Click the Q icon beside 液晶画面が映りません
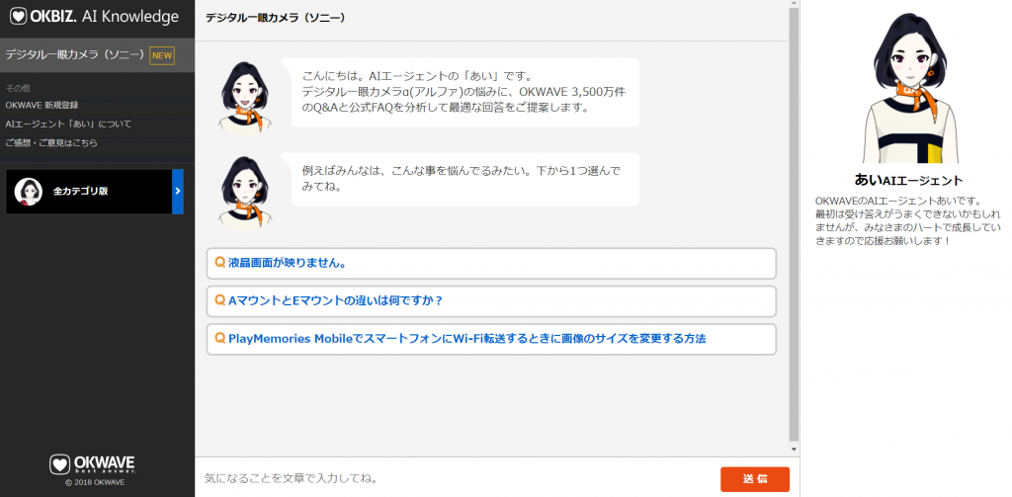 pos(219,263)
